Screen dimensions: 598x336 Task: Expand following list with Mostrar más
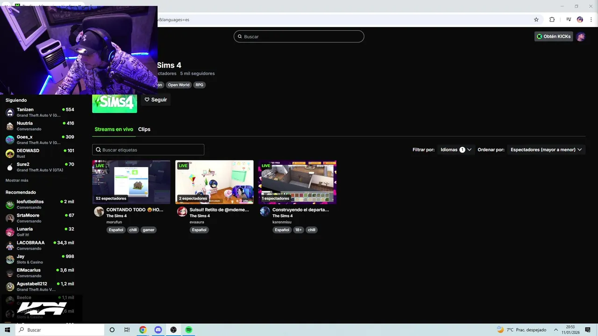tap(17, 180)
